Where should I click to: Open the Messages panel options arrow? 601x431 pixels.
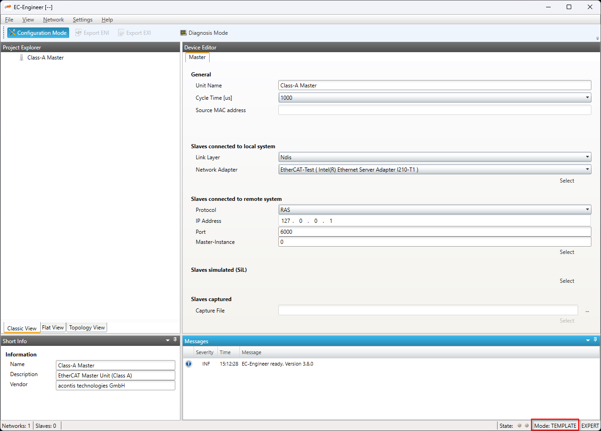(588, 341)
